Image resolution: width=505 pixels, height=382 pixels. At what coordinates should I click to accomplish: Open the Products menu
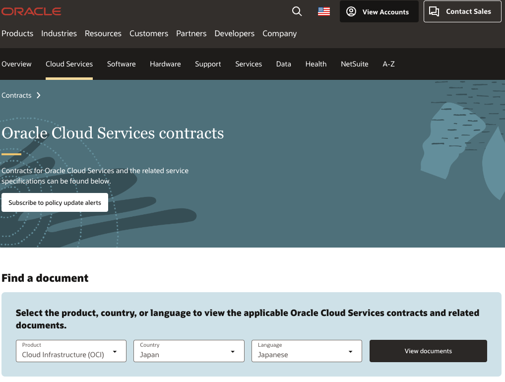pos(17,34)
